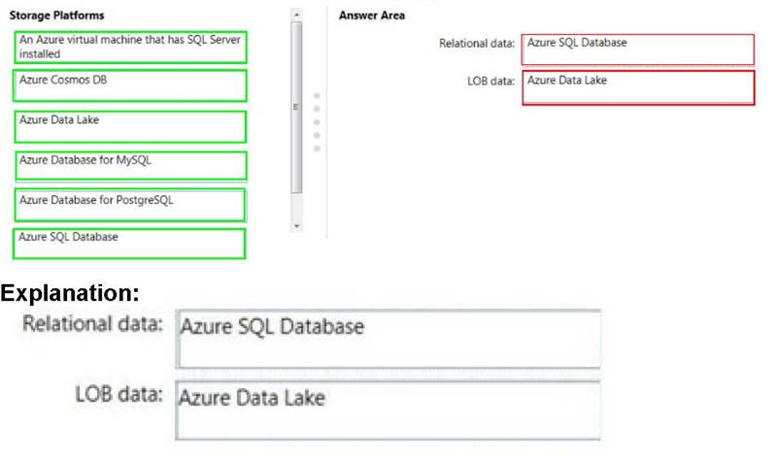
Task: Choose Azure Database for PostgreSQL platform
Action: pyautogui.click(x=131, y=205)
